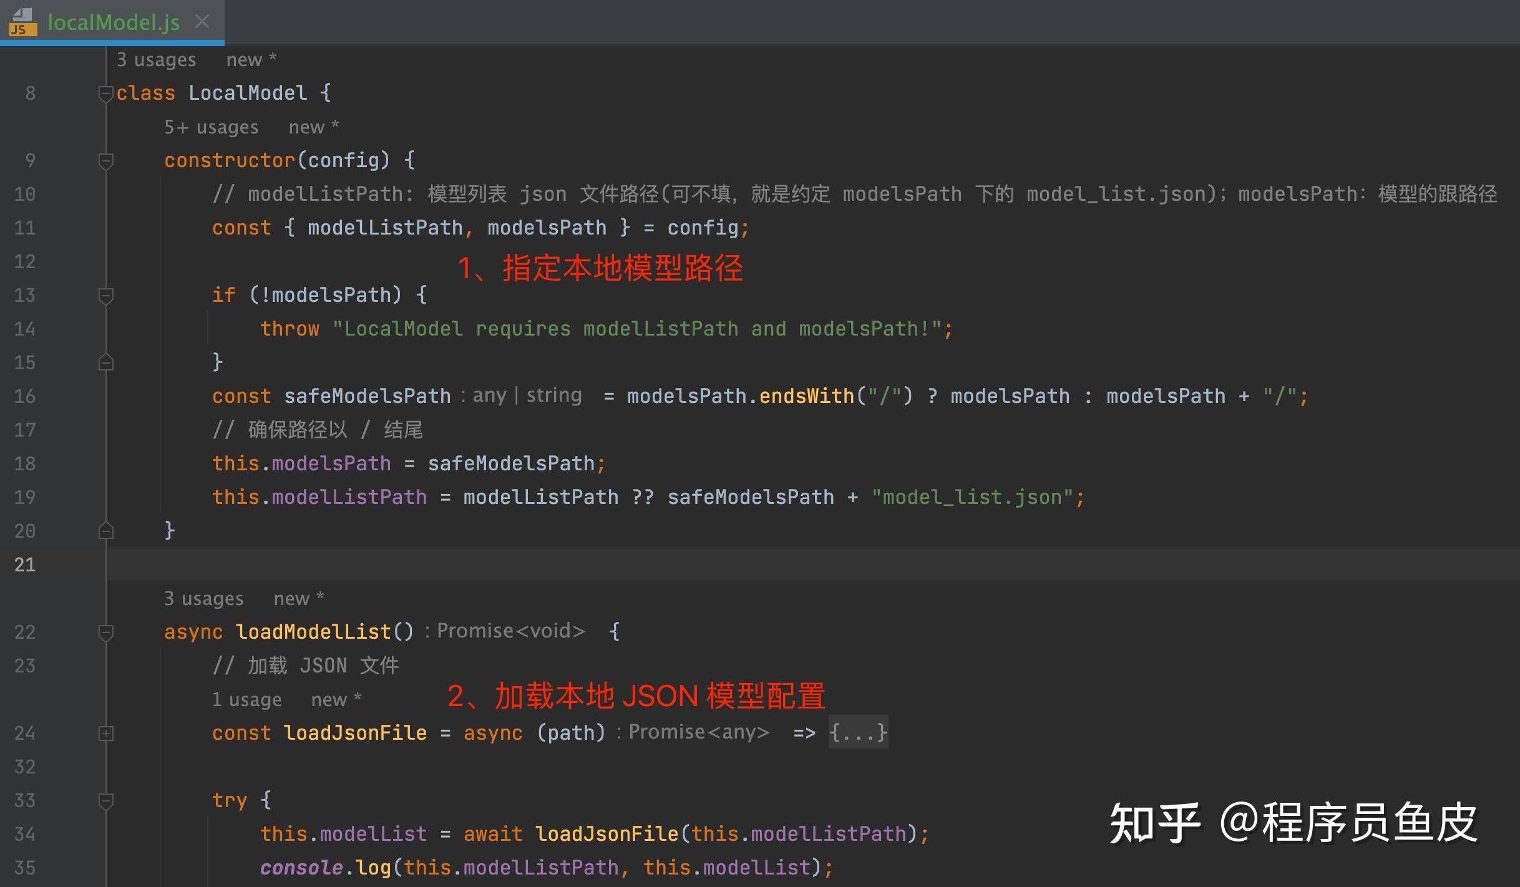
Task: Close the localModel.js tab
Action: 202,22
